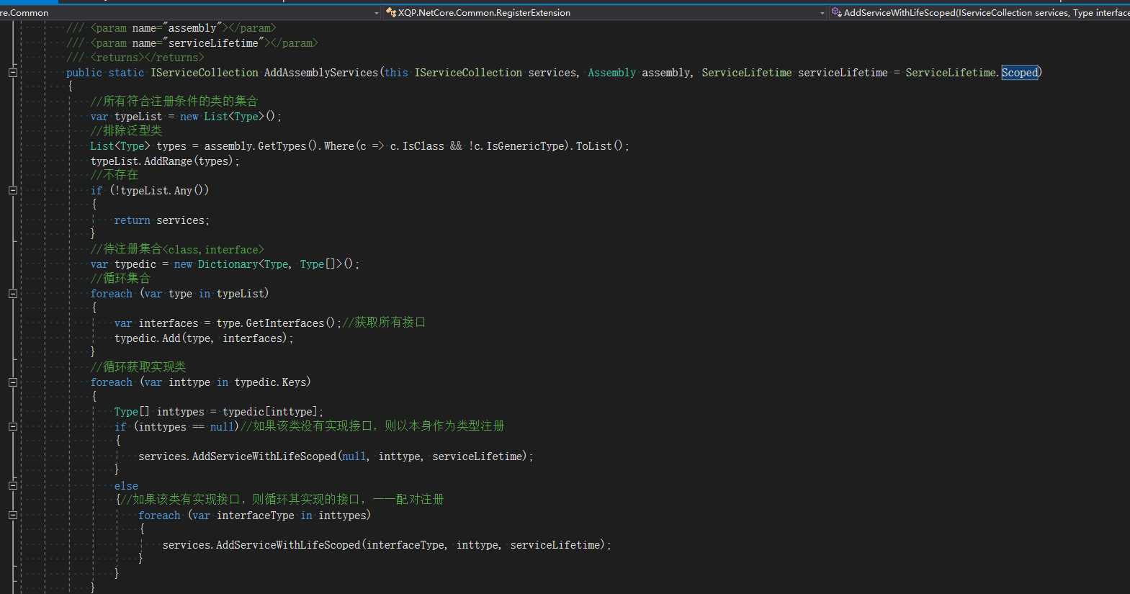Click return services; statement
The height and width of the screenshot is (594, 1130).
[161, 220]
